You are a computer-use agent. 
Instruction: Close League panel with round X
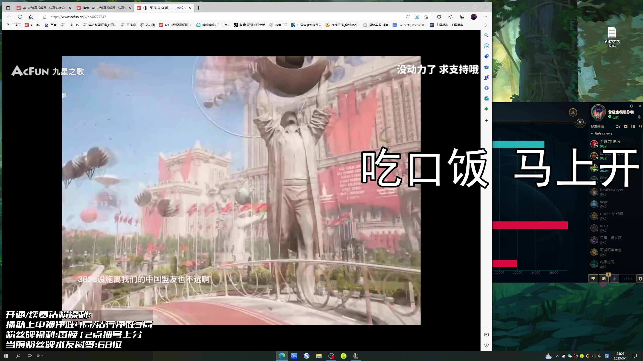(580, 122)
